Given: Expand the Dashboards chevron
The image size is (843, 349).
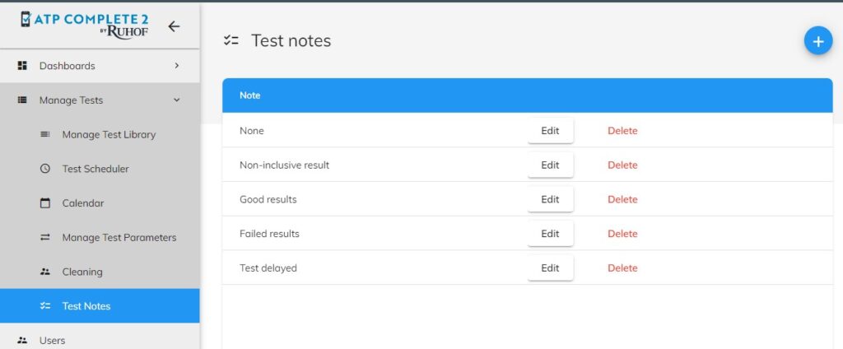Looking at the screenshot, I should (x=177, y=66).
